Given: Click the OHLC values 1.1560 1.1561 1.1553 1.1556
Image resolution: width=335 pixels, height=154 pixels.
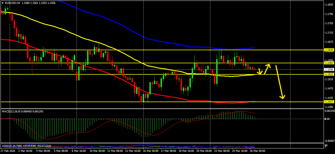Looking at the screenshot, I should [x=38, y=3].
